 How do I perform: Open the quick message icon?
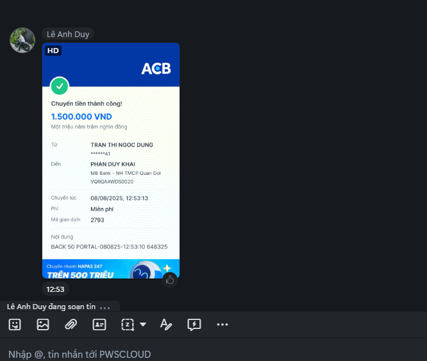click(194, 325)
